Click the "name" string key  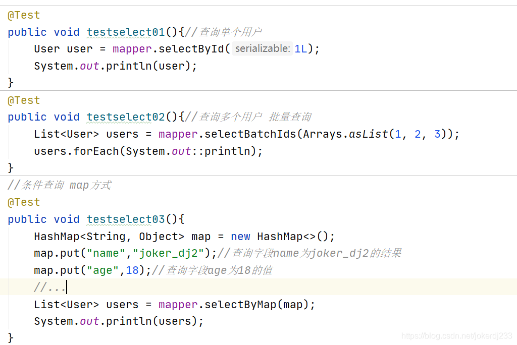click(106, 253)
